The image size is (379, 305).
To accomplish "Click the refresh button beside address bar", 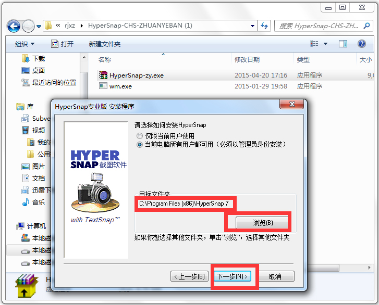I will tap(264, 26).
